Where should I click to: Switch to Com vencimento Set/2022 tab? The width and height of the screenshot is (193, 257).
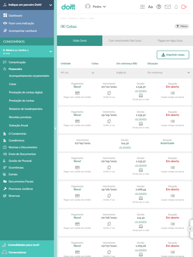[125, 41]
